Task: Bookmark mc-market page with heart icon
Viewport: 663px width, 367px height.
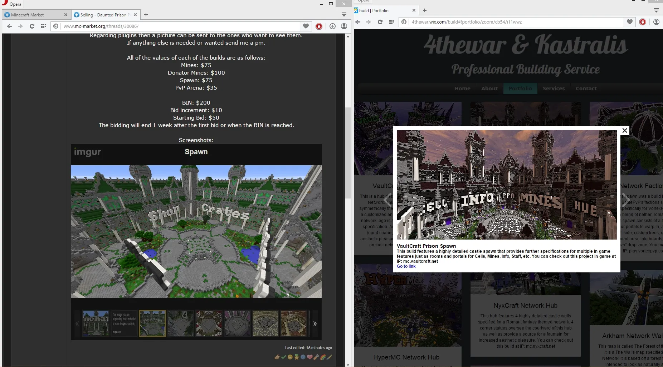Action: 306,26
